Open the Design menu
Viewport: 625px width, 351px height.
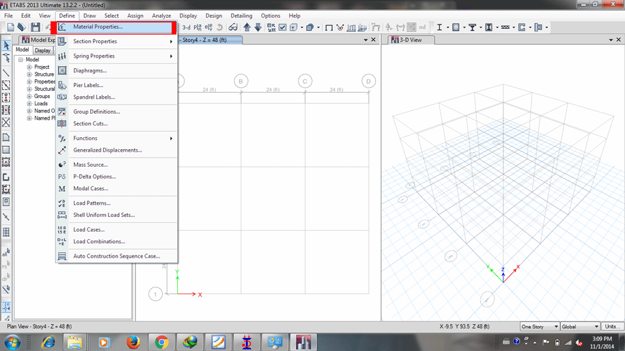(214, 16)
